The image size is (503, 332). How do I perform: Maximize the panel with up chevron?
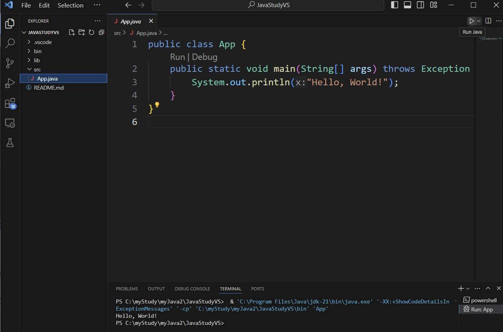pyautogui.click(x=488, y=288)
